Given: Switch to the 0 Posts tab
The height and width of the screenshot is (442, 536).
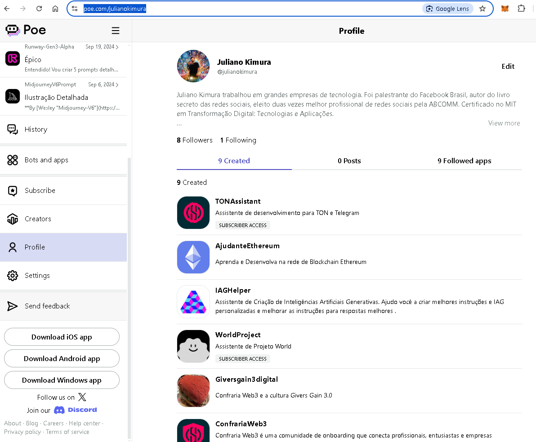Looking at the screenshot, I should (x=349, y=161).
